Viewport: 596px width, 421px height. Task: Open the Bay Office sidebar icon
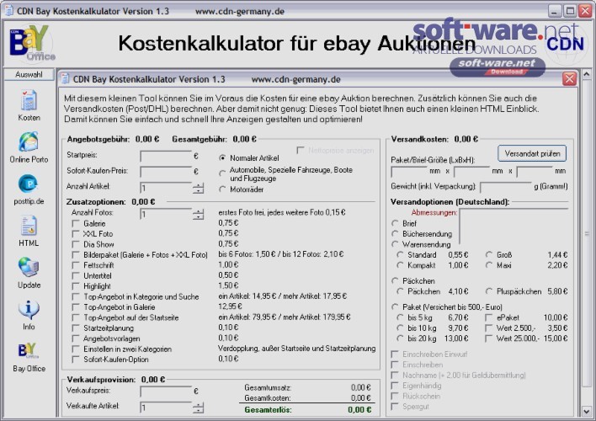click(x=29, y=351)
